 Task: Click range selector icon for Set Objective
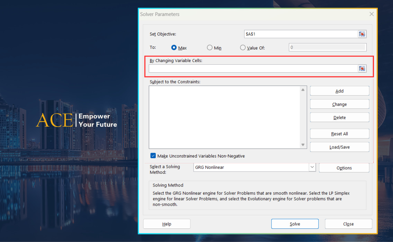pyautogui.click(x=362, y=34)
